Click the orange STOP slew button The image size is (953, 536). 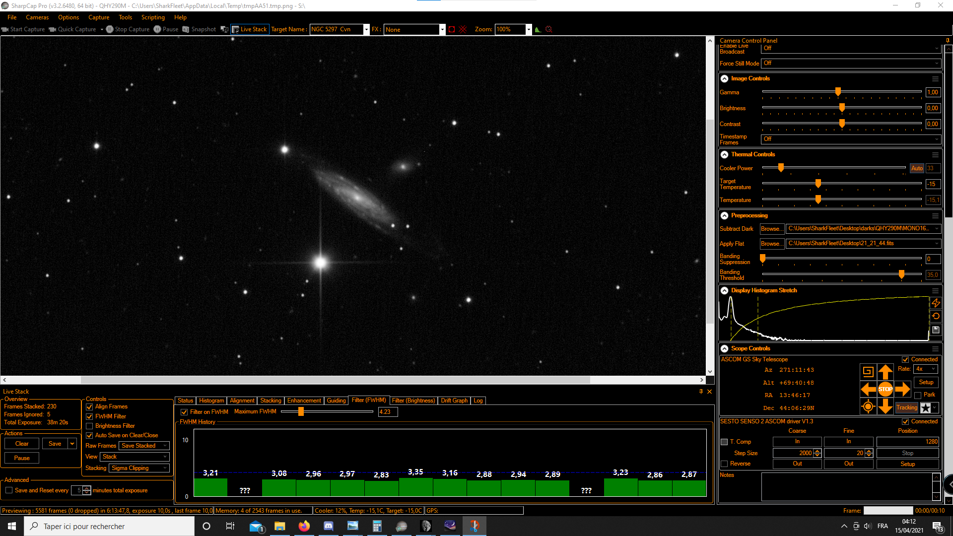click(x=885, y=389)
